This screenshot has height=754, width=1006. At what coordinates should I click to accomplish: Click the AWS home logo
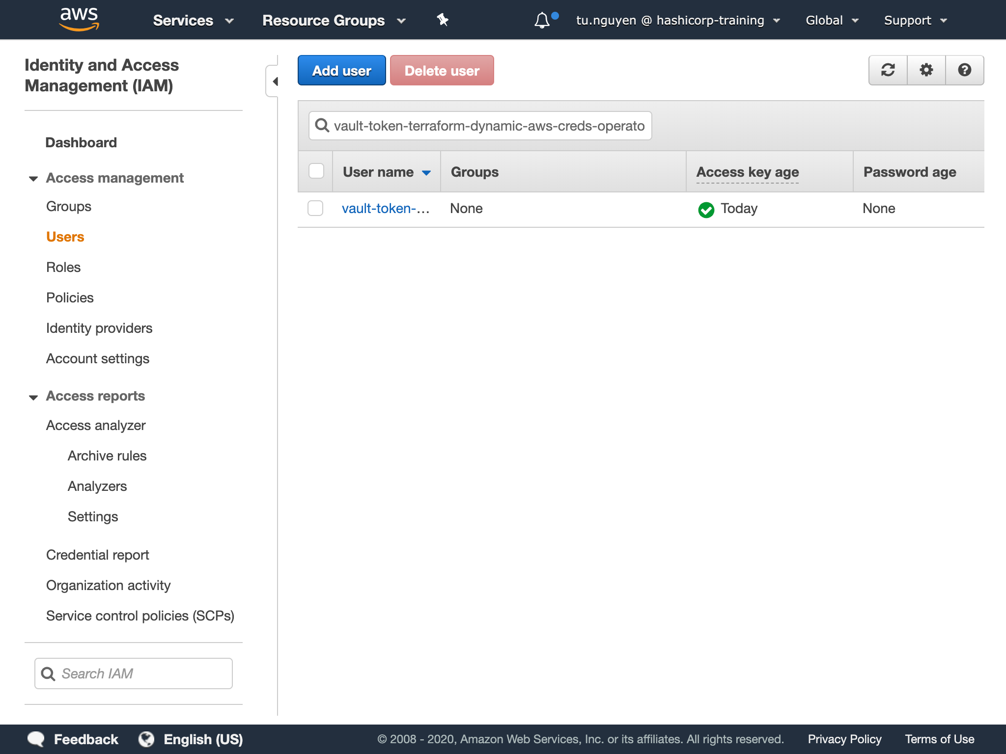[80, 19]
